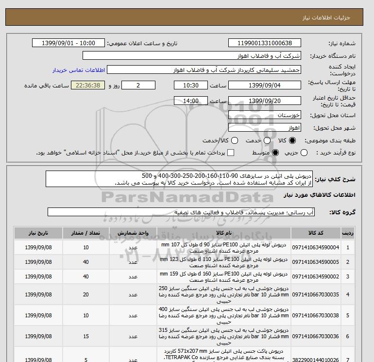Click product code 0971410667030036
374x362 pixels.
point(316,336)
